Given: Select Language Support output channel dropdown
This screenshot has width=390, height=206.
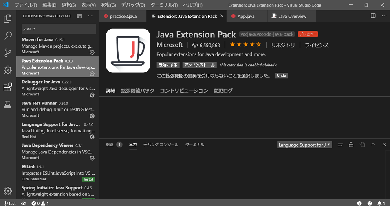Looking at the screenshot, I should click(x=304, y=145).
